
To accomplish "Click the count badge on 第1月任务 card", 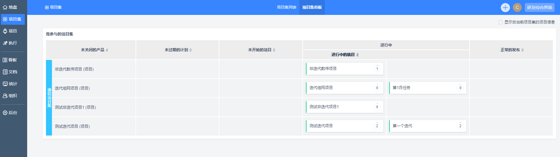I will 460,88.
